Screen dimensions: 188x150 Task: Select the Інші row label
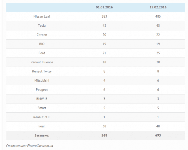tap(42, 126)
